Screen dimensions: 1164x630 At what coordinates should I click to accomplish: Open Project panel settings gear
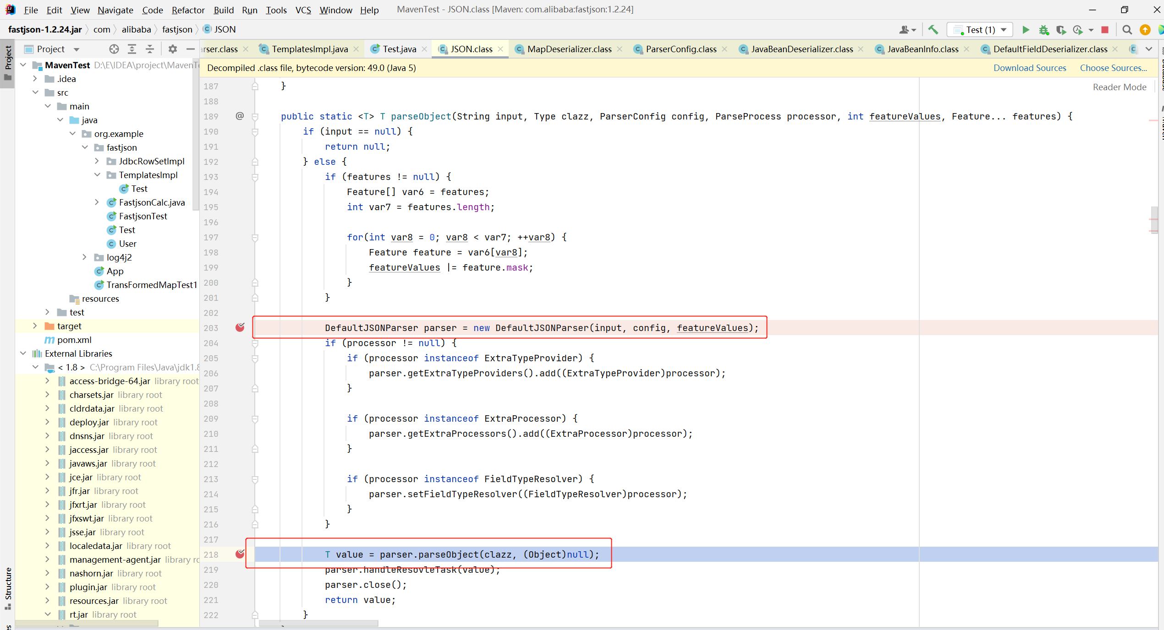tap(172, 49)
